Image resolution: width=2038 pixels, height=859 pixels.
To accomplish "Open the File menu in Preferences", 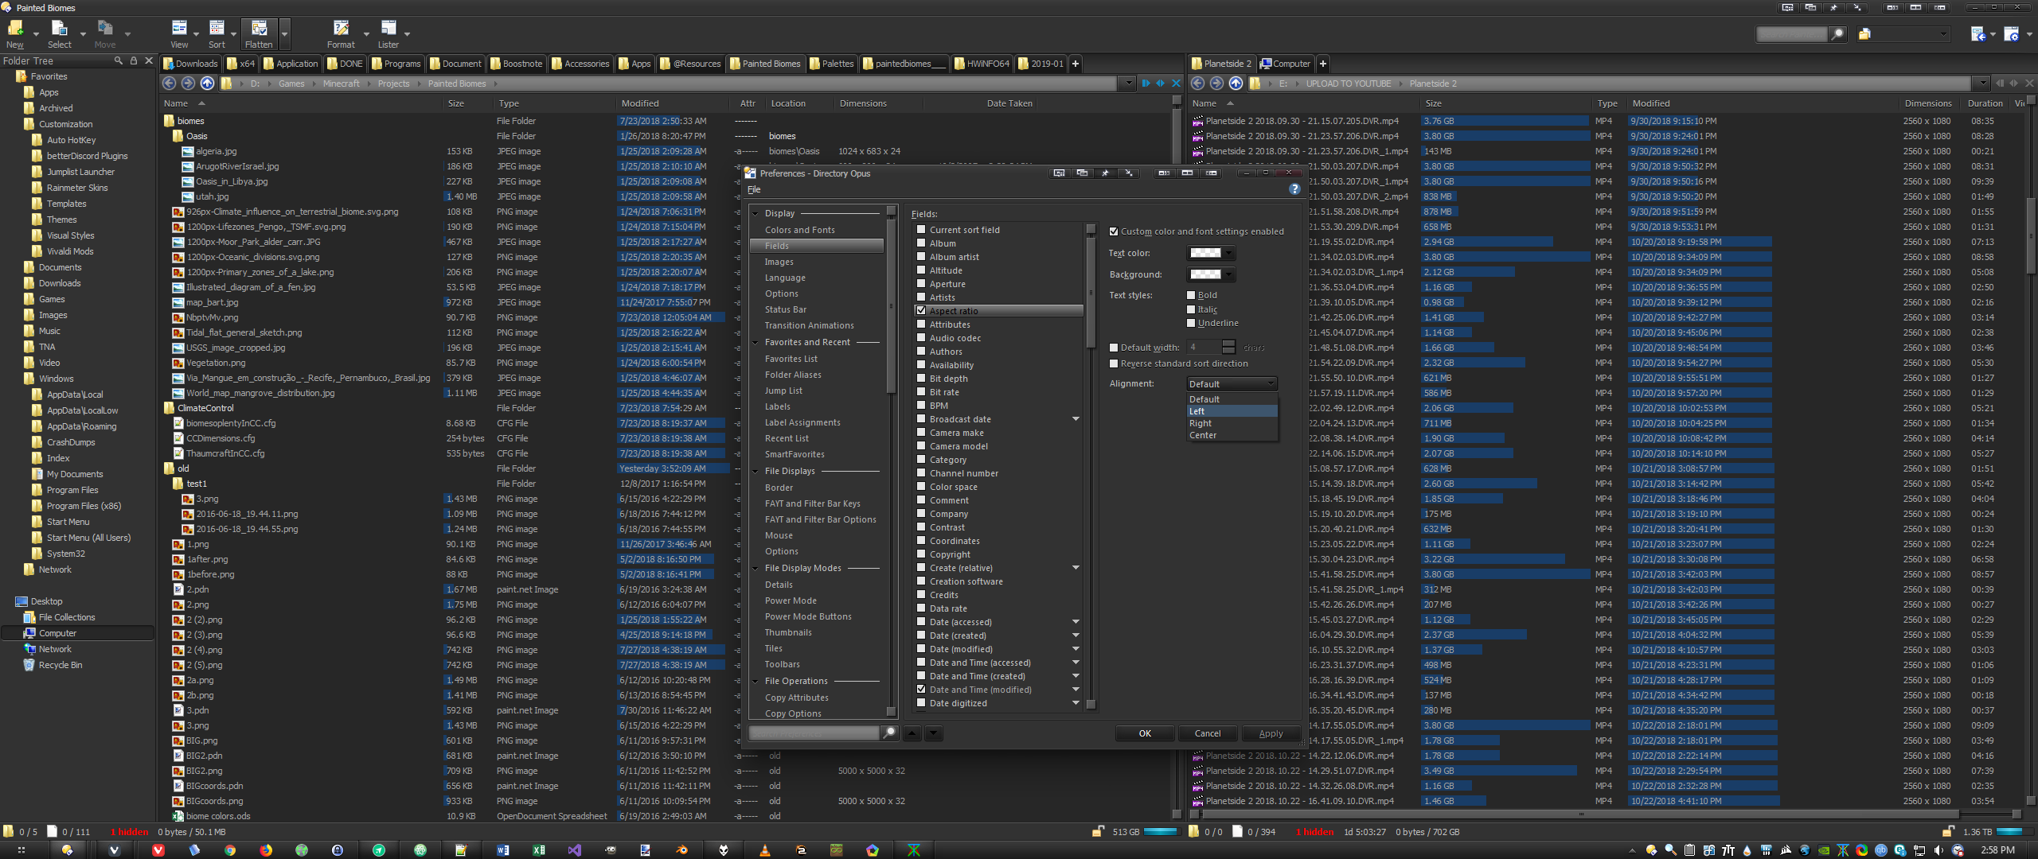I will pyautogui.click(x=753, y=189).
